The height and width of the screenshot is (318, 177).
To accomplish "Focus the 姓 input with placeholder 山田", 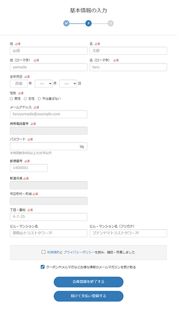I will (49, 51).
